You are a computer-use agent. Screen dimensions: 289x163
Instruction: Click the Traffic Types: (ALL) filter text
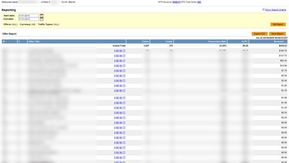click(x=48, y=24)
